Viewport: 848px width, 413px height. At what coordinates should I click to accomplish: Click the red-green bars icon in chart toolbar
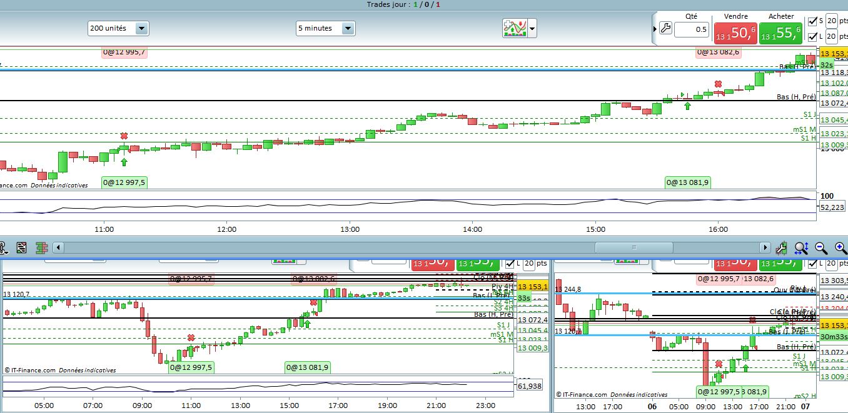click(x=42, y=247)
